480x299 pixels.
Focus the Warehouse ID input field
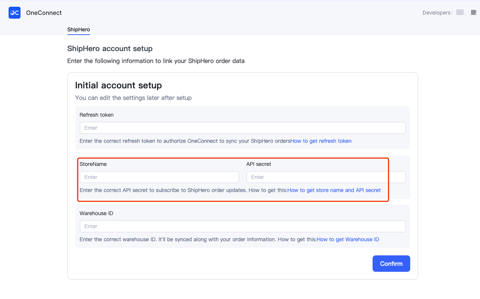[x=242, y=226]
